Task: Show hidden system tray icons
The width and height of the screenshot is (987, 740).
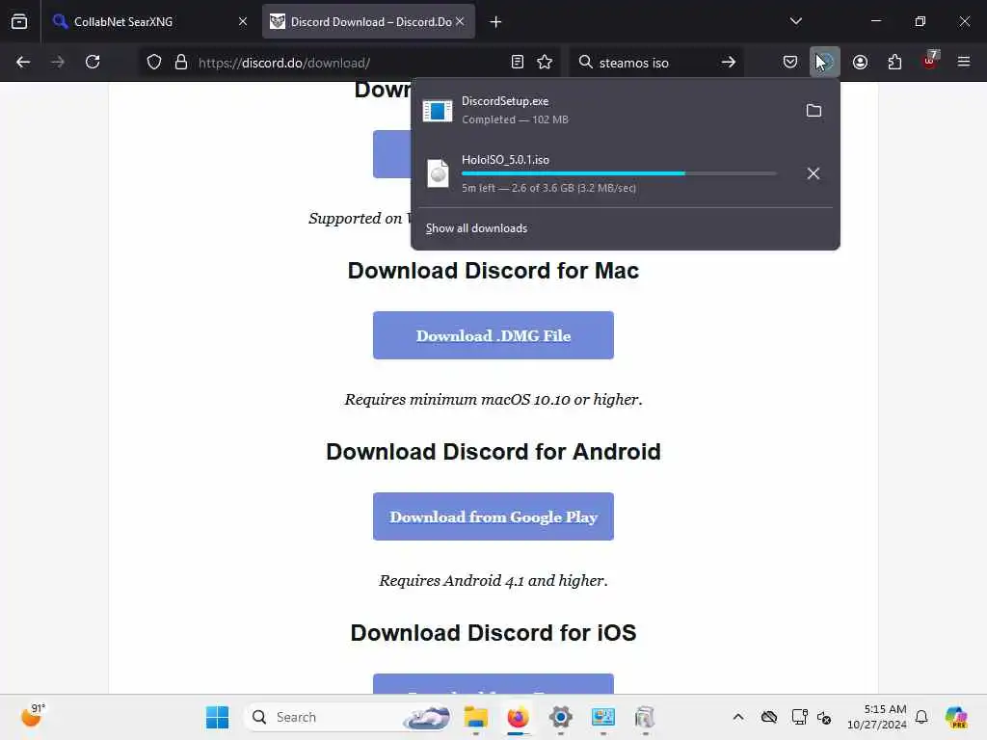Action: pos(738,717)
